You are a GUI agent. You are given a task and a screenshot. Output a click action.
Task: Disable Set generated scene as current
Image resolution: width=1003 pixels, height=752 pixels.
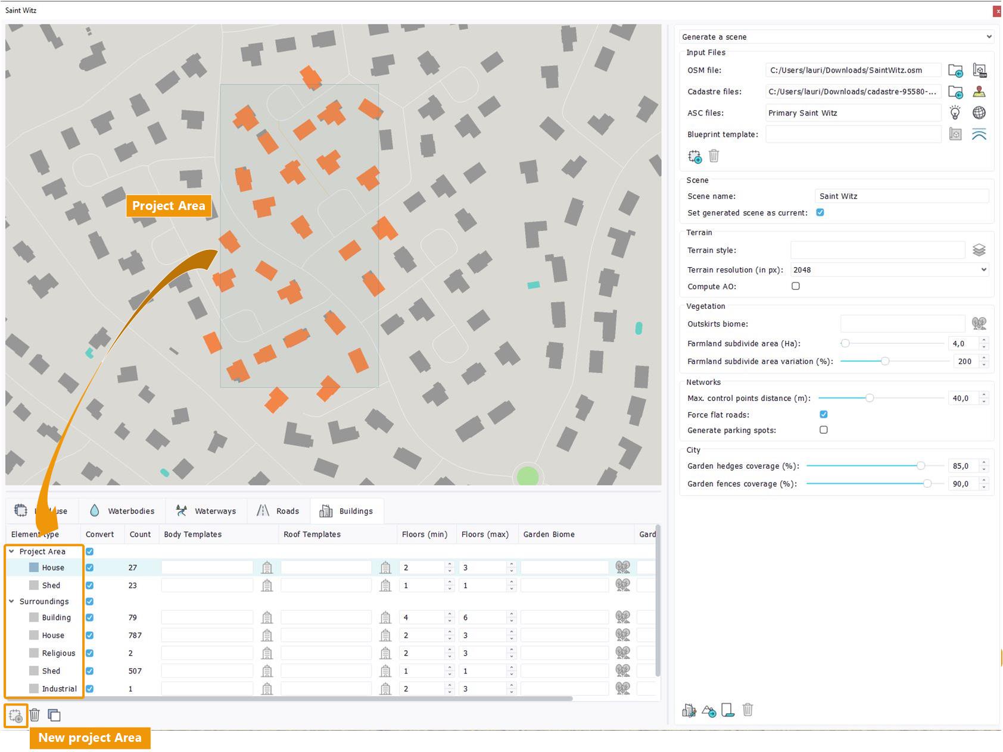pos(820,212)
